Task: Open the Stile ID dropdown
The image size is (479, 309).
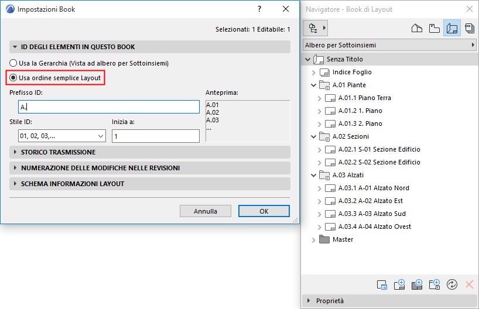Action: click(x=62, y=136)
